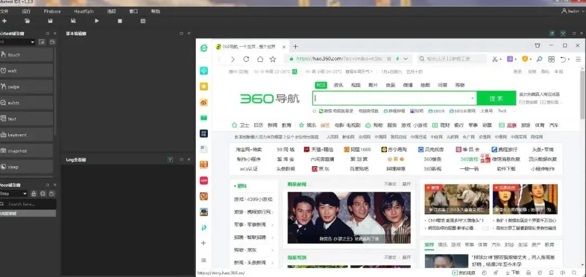Save the script with the first disk icon
Viewport: 586px width, 277px height.
point(50,21)
